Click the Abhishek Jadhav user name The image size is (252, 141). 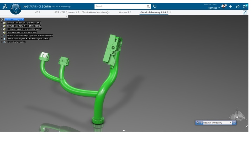pyautogui.click(x=211, y=5)
